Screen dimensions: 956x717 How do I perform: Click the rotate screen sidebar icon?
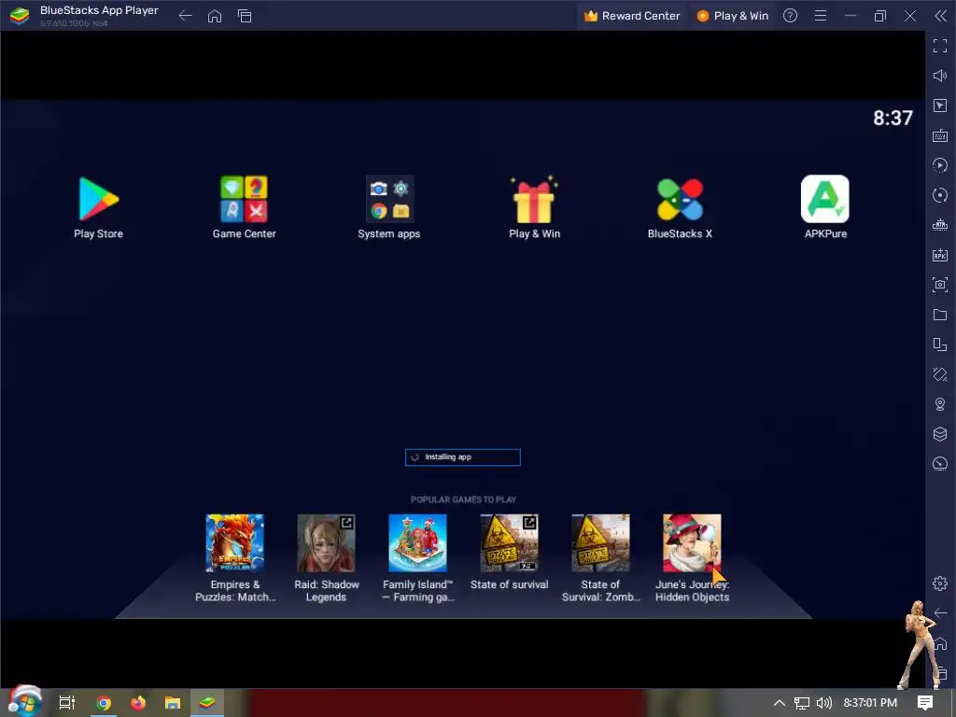click(940, 344)
